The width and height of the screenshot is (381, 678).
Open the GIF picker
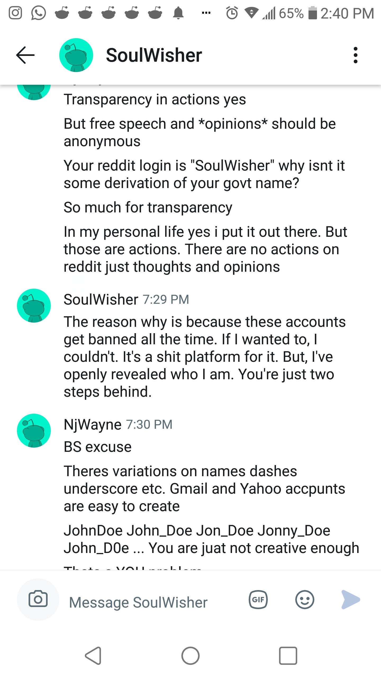pyautogui.click(x=258, y=600)
